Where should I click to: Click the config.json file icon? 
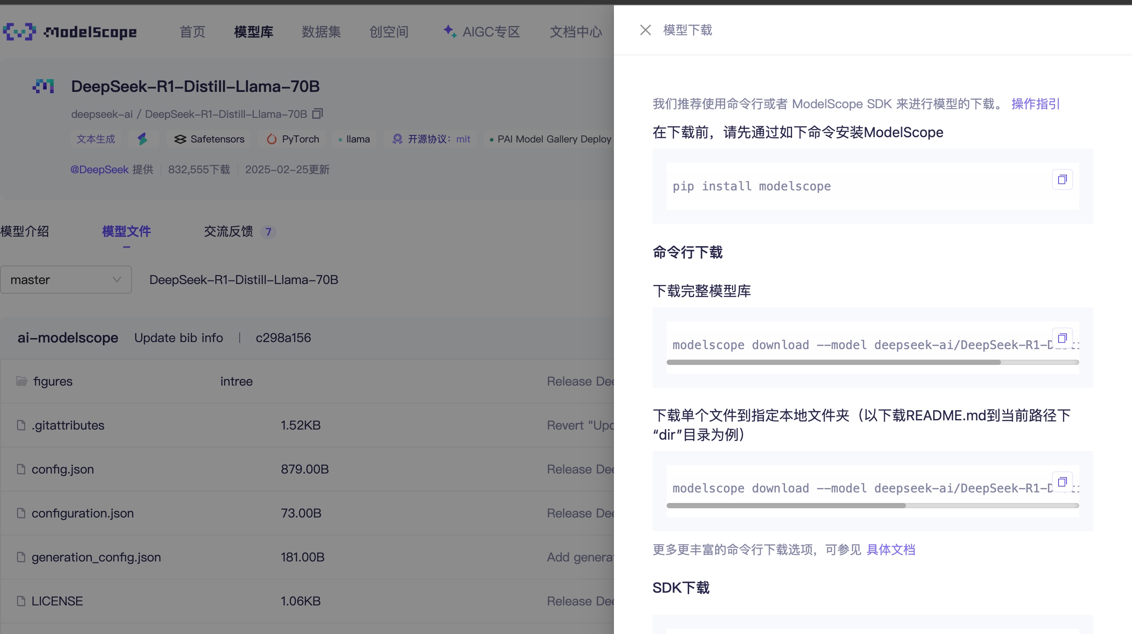tap(21, 469)
